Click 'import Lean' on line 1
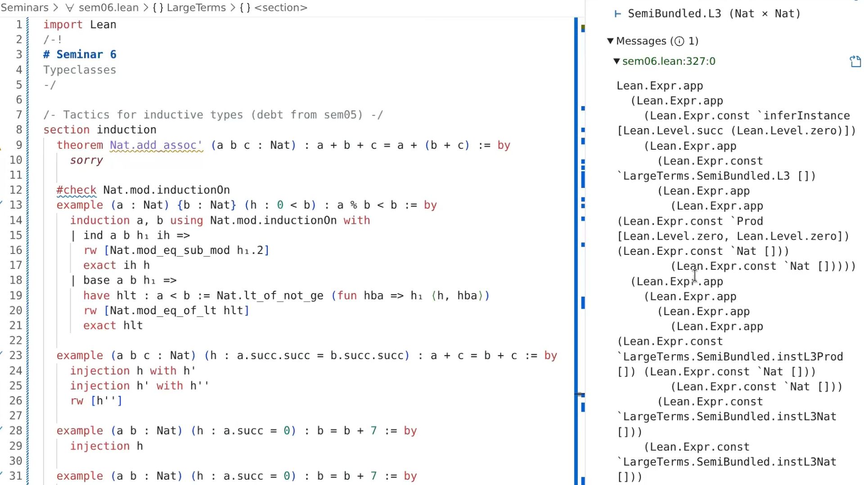 coord(80,25)
